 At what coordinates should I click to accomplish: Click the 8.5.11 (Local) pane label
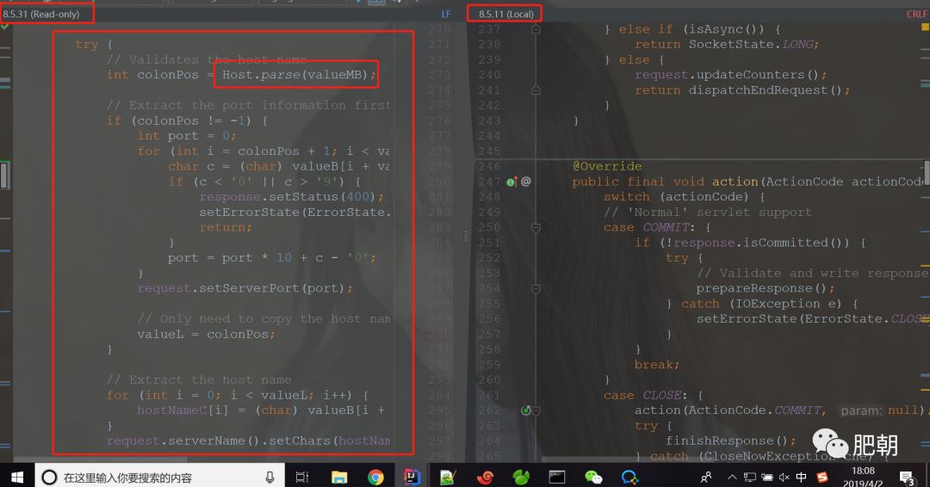tap(506, 14)
